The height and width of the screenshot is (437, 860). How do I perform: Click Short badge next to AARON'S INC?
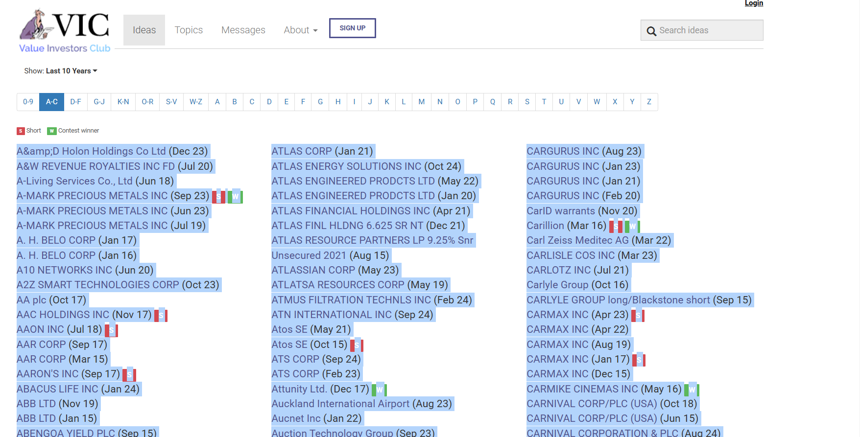(x=129, y=375)
